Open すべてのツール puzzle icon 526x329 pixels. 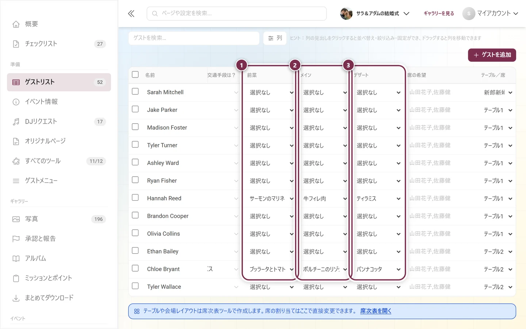tap(16, 161)
